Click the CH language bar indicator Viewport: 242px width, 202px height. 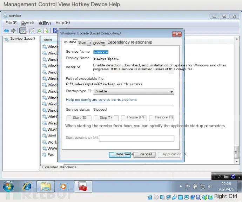point(220,176)
